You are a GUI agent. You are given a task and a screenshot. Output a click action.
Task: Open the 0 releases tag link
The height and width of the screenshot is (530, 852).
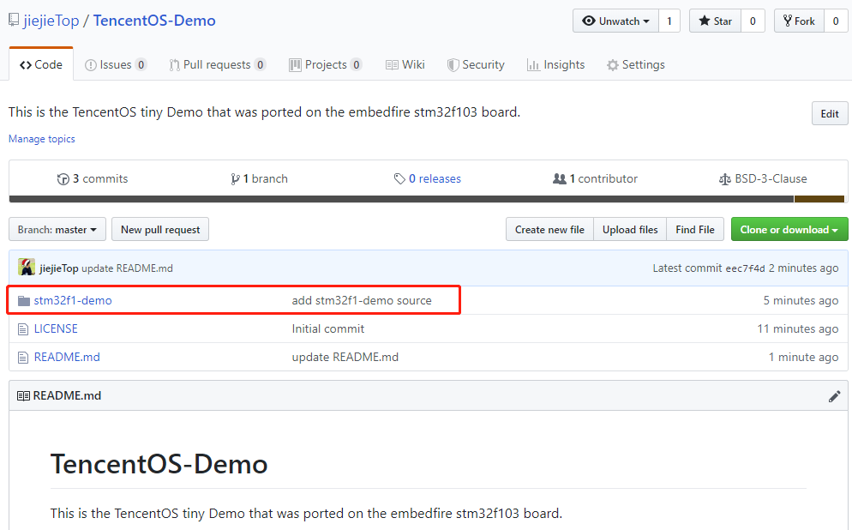(428, 179)
